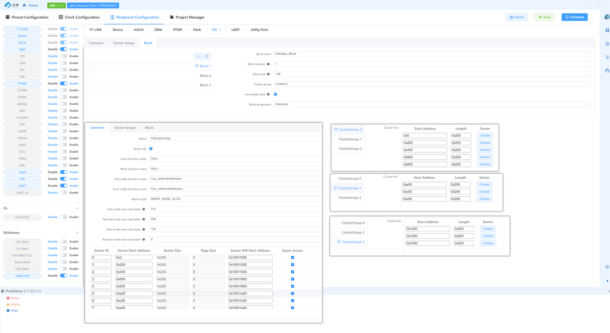
Task: Click the Fast mode max write bytes help icon
Action: [x=144, y=229]
